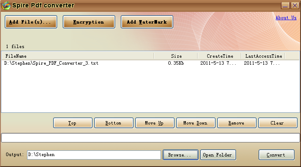
Task: Click the LastAccessTime 2011-5-13 cell
Action: pyautogui.click(x=262, y=63)
